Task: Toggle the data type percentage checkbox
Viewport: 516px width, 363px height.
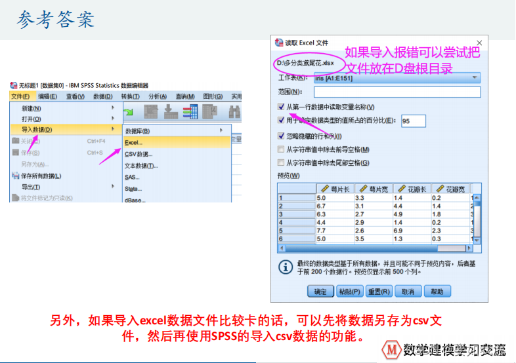Action: click(x=281, y=120)
